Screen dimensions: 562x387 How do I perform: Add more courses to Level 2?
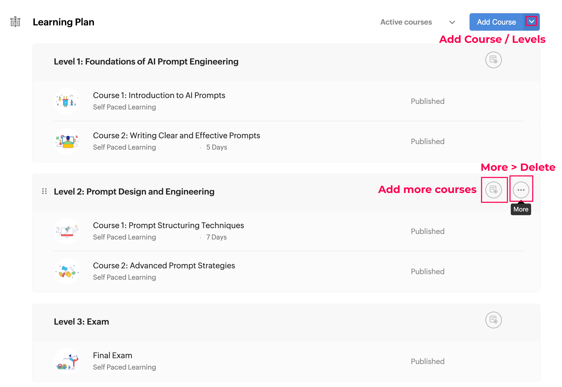[x=493, y=190]
